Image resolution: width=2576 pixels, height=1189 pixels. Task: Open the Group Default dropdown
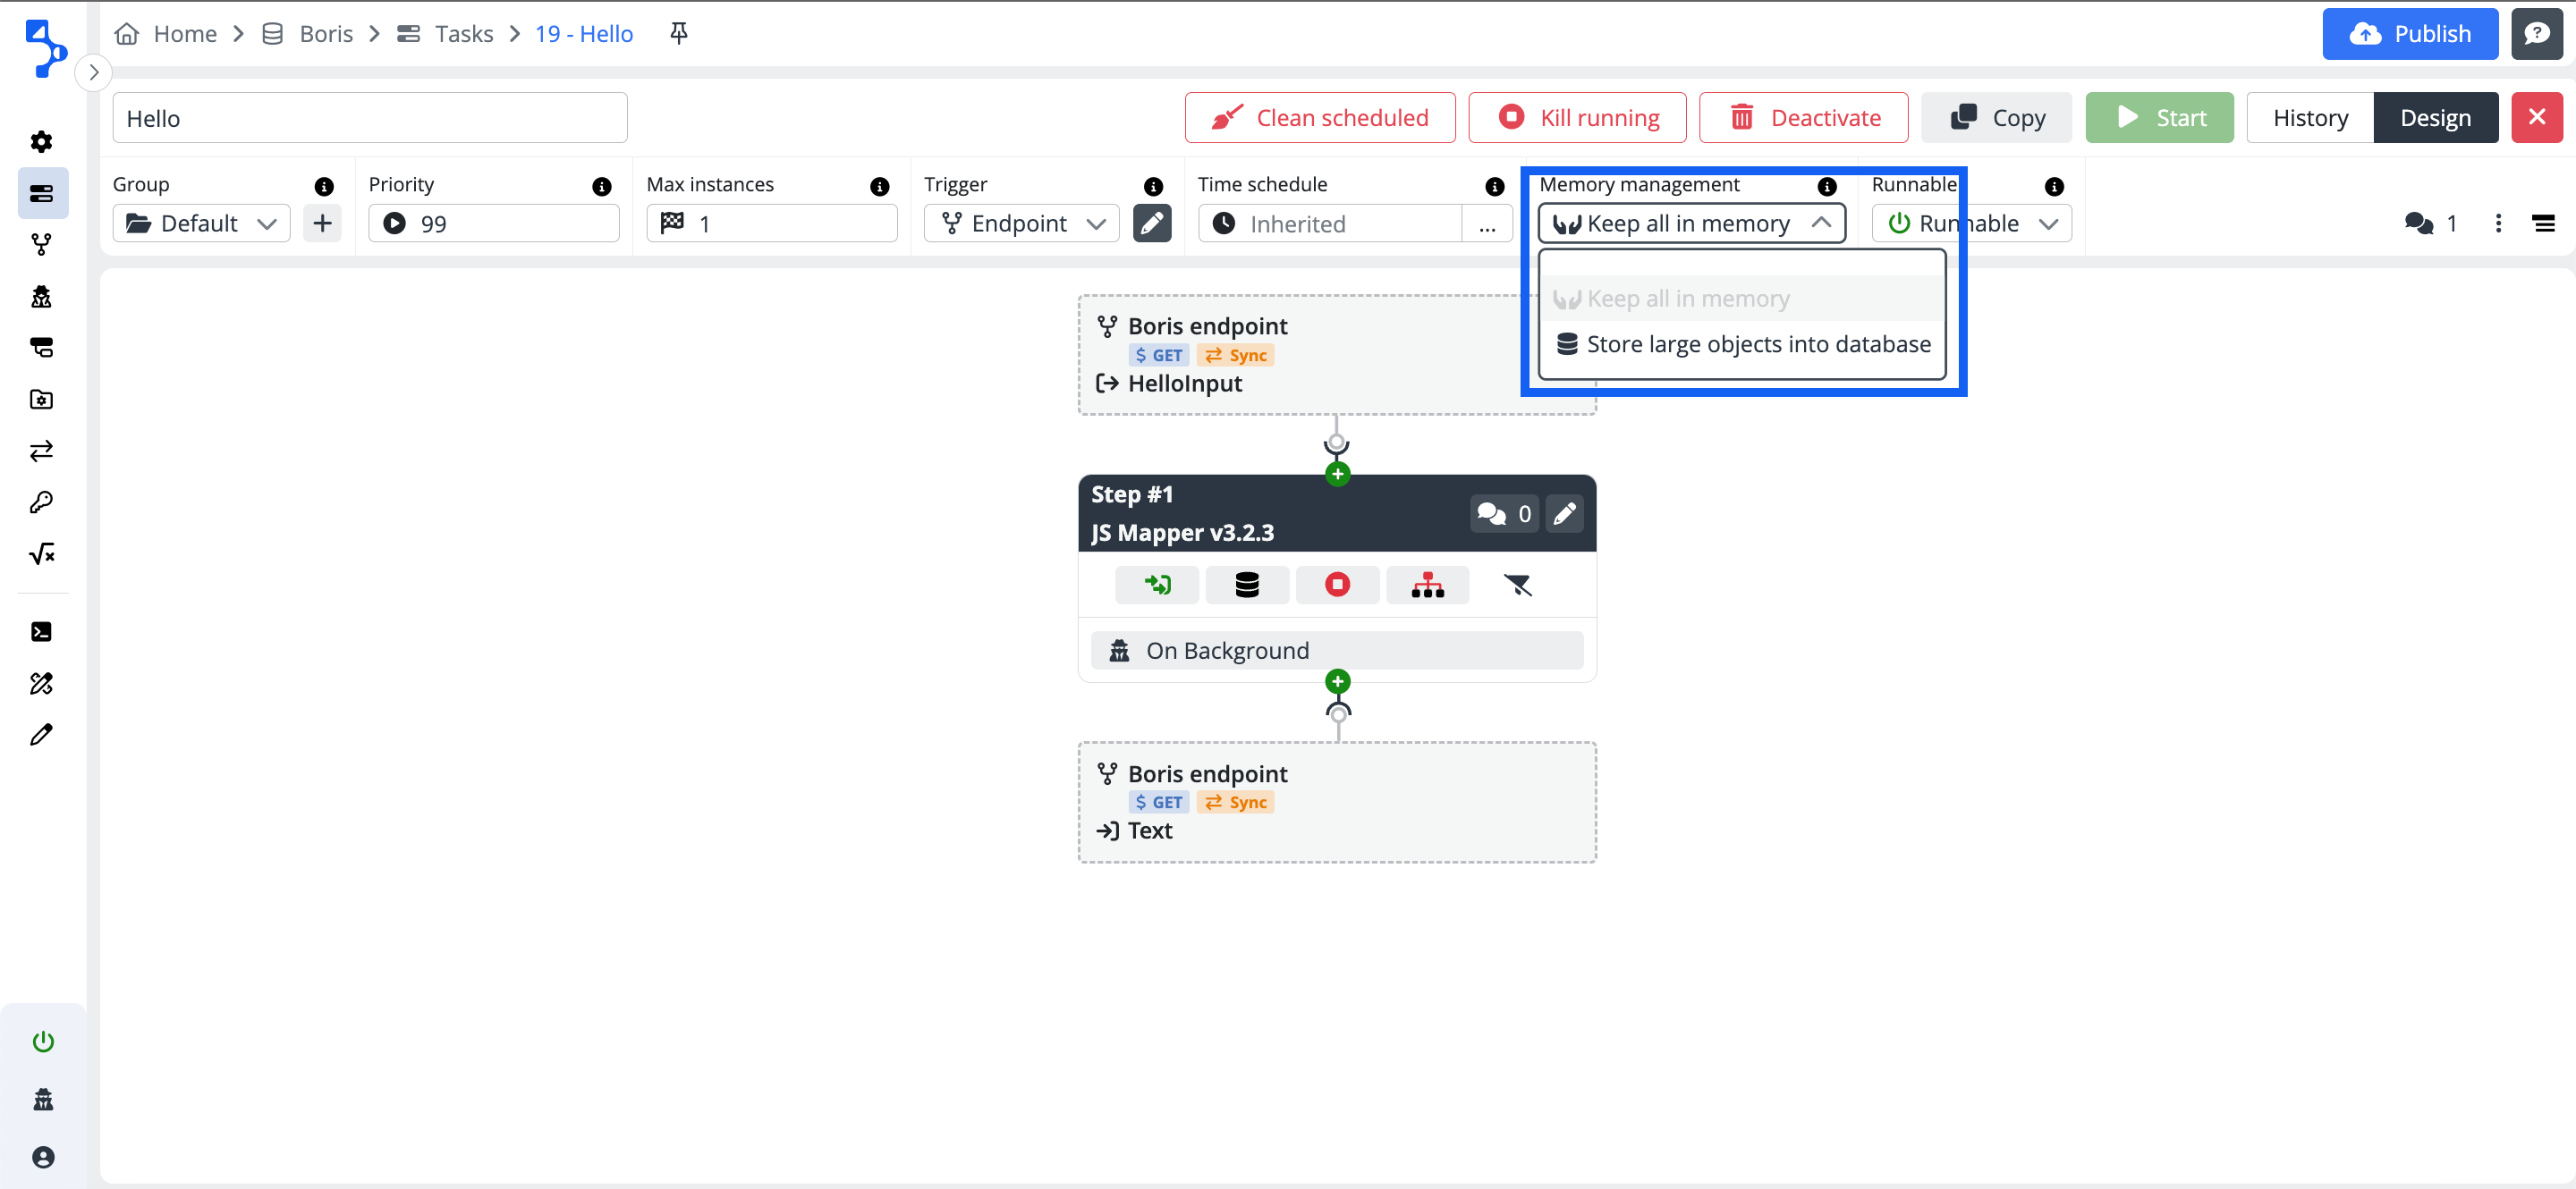[x=201, y=223]
